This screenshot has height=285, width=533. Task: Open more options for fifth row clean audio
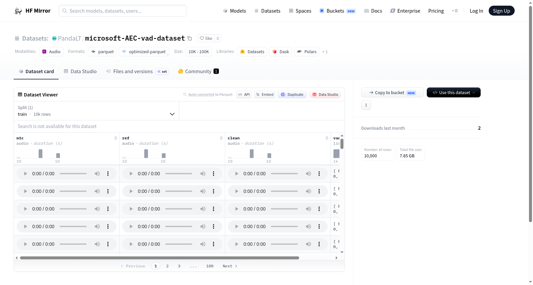(x=319, y=244)
